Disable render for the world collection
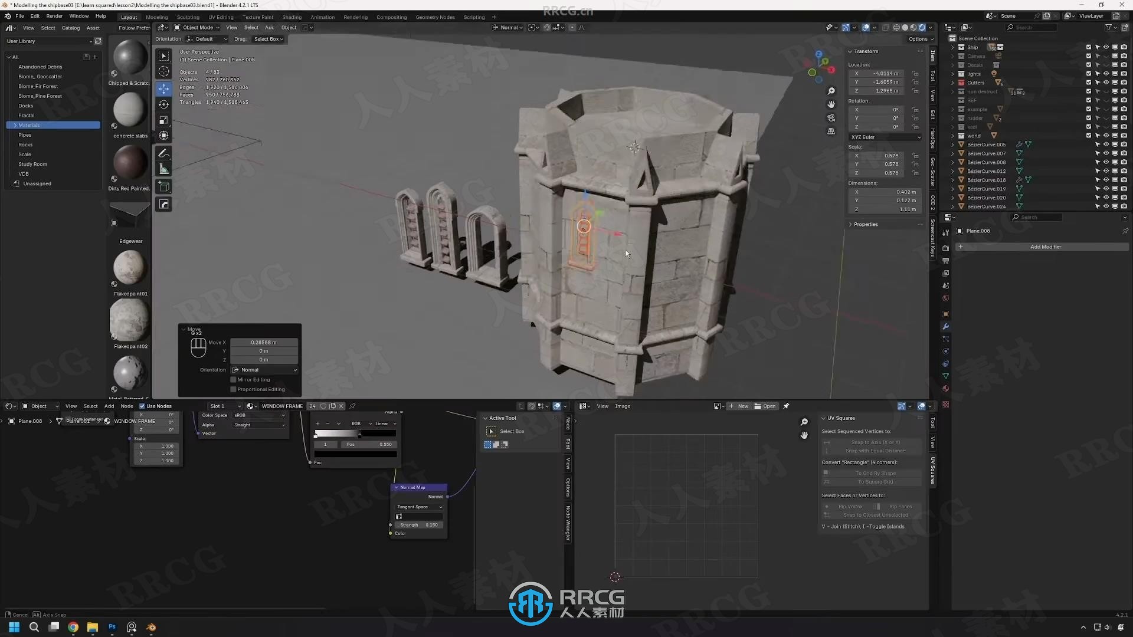 [1124, 136]
